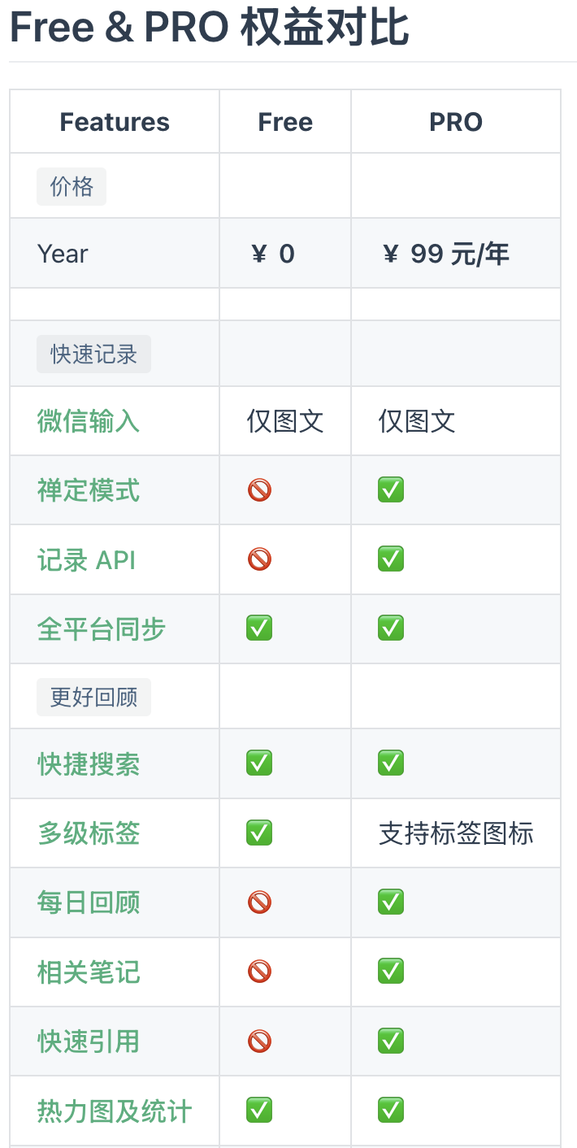Open the 微信输入 feature link

(89, 421)
